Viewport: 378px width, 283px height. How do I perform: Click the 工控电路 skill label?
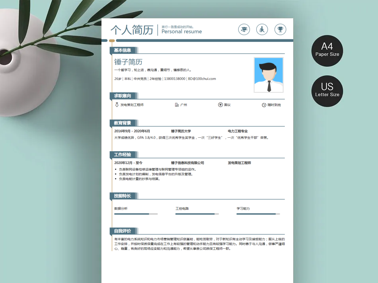click(182, 209)
